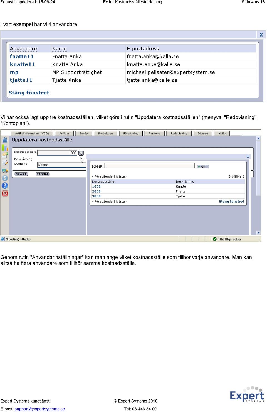This screenshot has width=267, height=412.
Task: Open the calendar notepad sidebar icon
Action: point(5,163)
